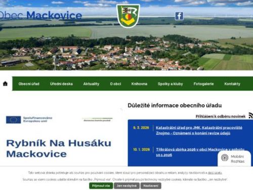
Task: Open the O obci menu item
Action: coord(115,84)
